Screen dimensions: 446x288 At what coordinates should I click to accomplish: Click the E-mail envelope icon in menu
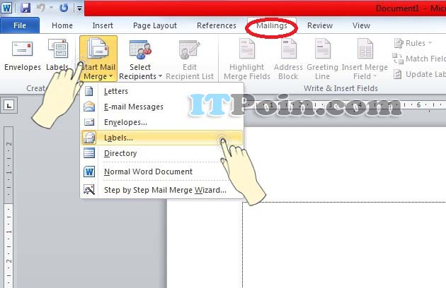tap(89, 107)
